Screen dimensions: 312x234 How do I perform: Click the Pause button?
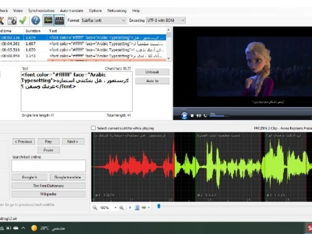(48, 150)
